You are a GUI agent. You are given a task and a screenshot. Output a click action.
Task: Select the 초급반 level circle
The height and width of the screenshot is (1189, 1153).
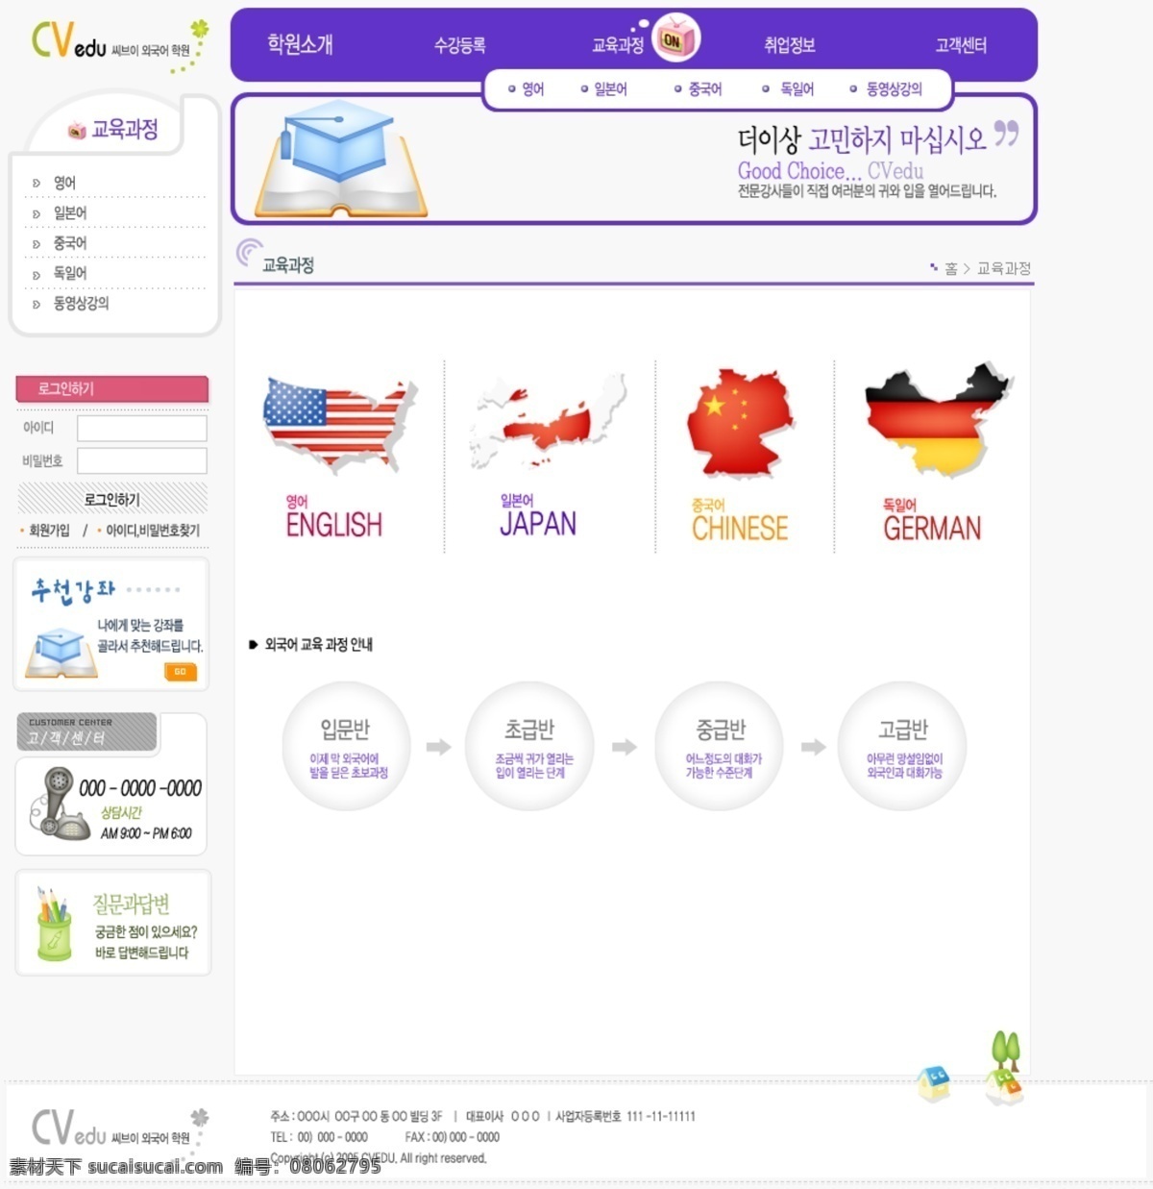tap(529, 746)
